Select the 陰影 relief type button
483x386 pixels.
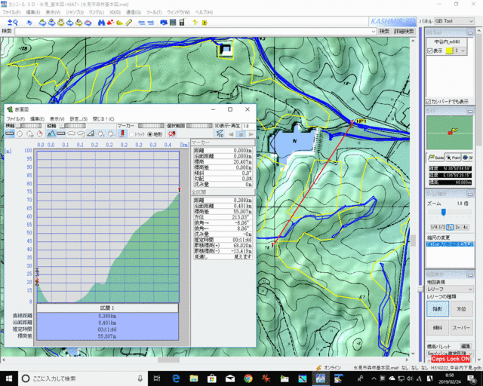[438, 309]
